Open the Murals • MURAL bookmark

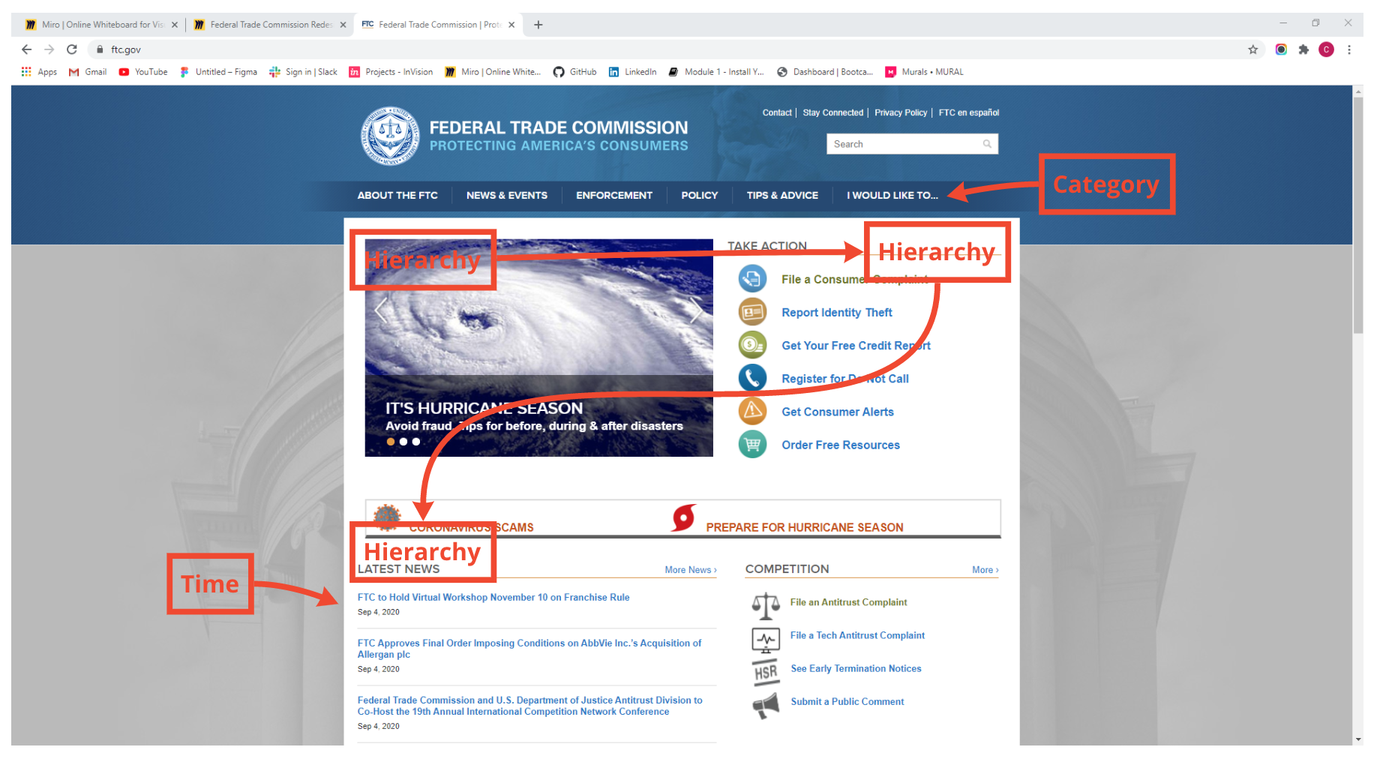pos(925,72)
